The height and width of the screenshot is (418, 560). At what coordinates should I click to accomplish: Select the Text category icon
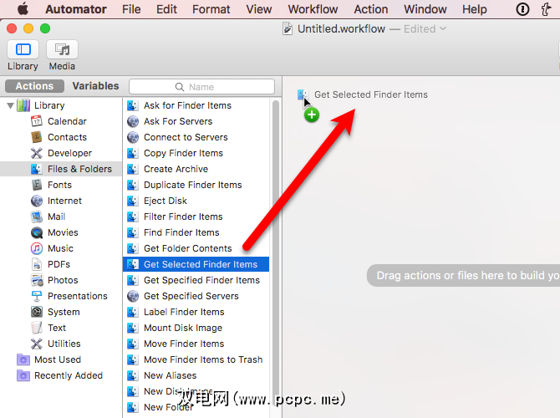[37, 328]
